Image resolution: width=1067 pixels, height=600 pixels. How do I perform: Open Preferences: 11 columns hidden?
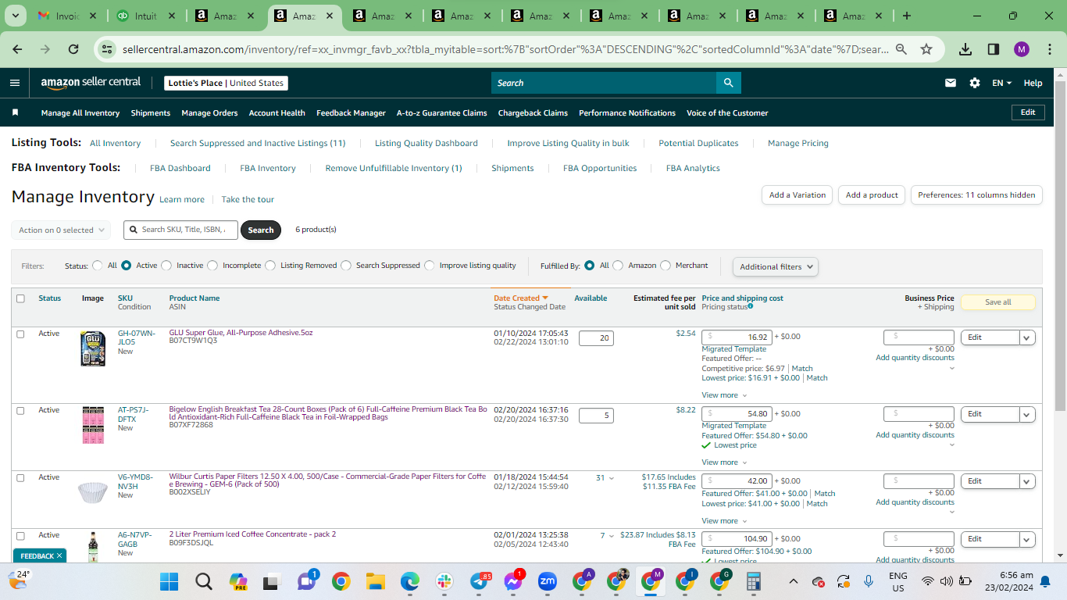[x=976, y=195]
